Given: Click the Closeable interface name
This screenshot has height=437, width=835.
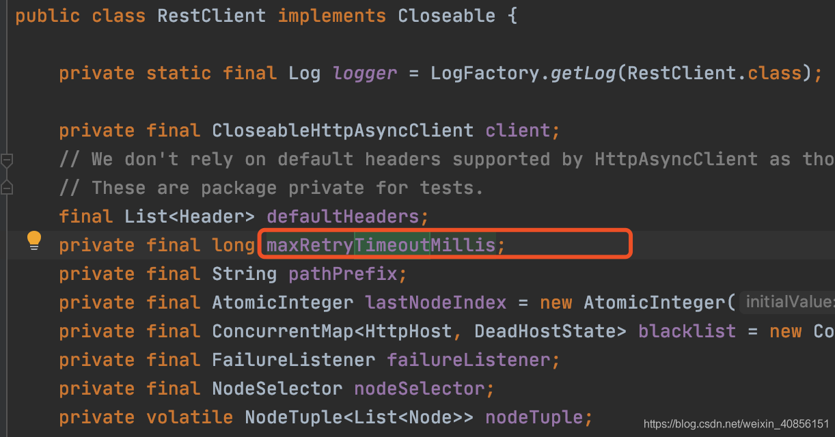Looking at the screenshot, I should pos(446,16).
